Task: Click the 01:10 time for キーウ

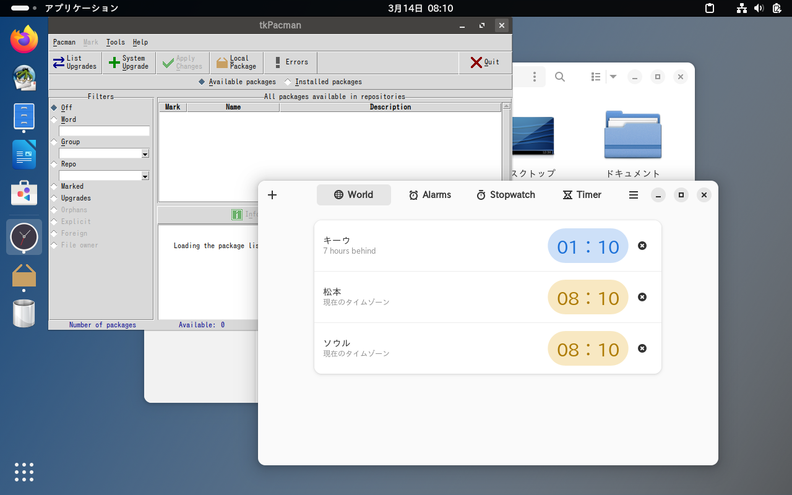Action: pyautogui.click(x=588, y=246)
